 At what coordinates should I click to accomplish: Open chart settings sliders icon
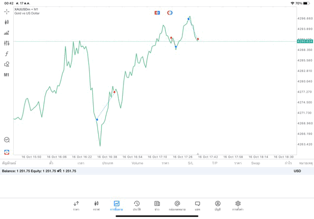point(7,43)
